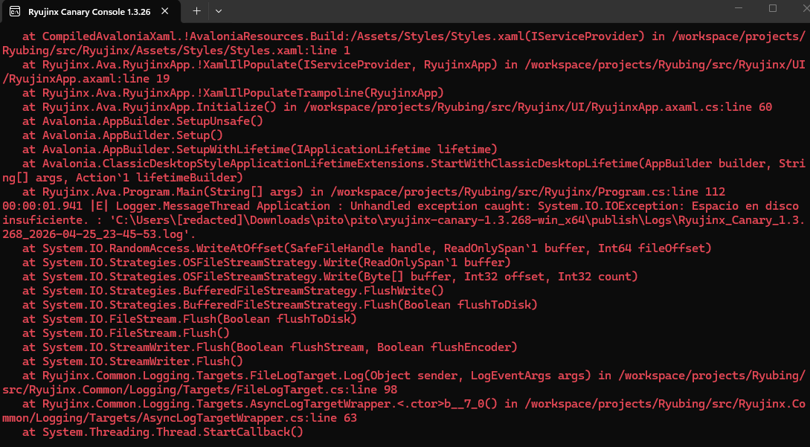
Task: Click the 'at Avalonia.AppBuilder.SetupUnsafe()' line
Action: coord(143,121)
